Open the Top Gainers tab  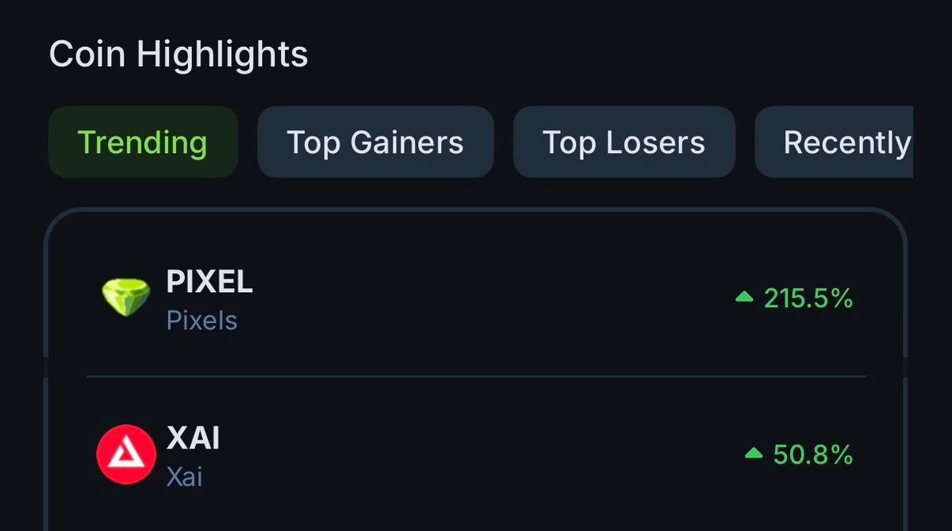(375, 142)
